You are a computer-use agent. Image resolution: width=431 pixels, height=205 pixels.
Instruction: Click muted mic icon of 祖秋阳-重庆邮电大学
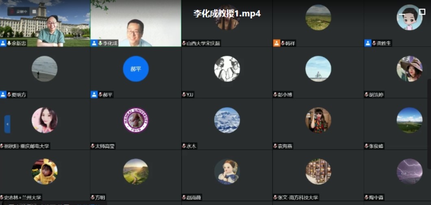pyautogui.click(x=2, y=146)
